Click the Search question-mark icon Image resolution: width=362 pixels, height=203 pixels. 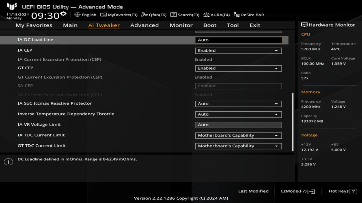click(173, 15)
